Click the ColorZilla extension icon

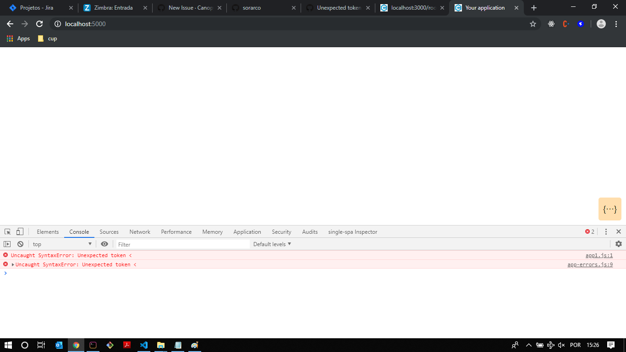click(x=566, y=23)
